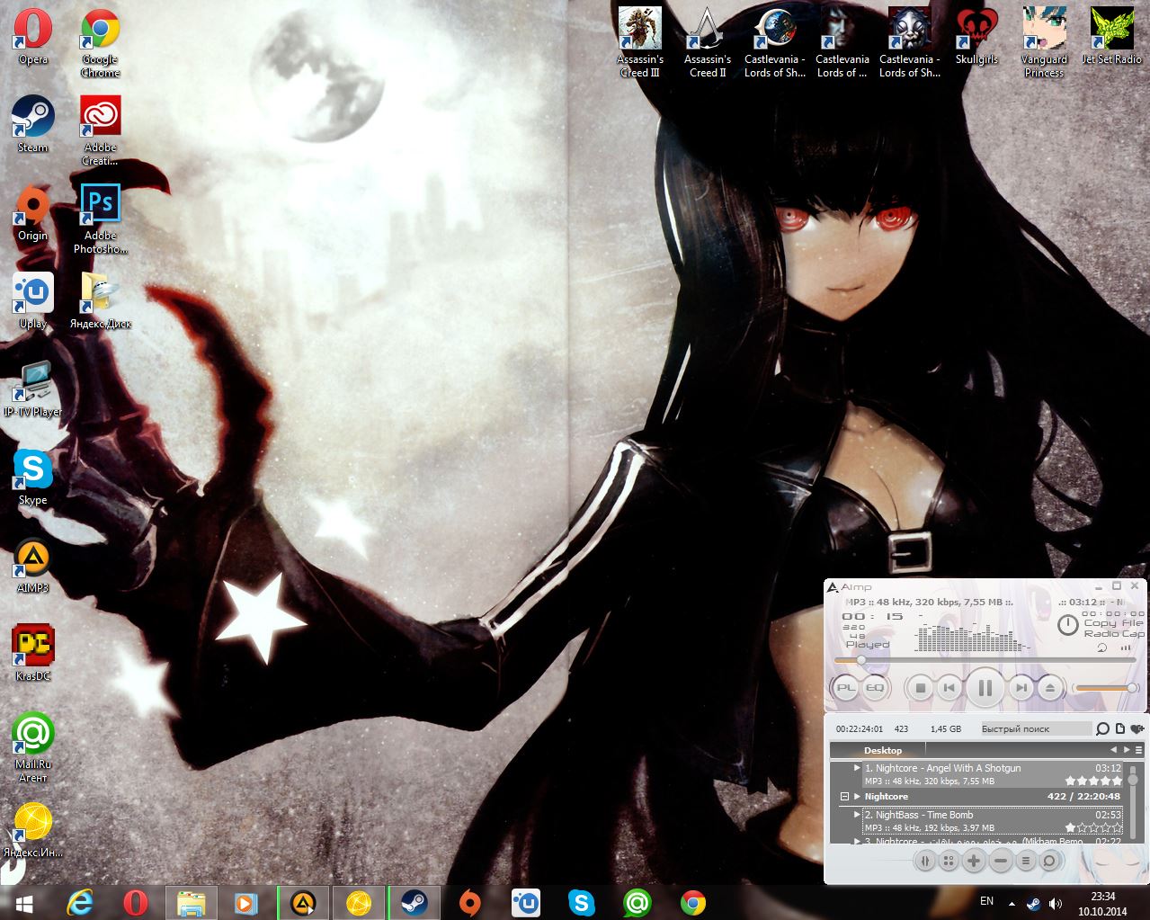This screenshot has height=920, width=1150.
Task: Open the playlist tabs menu in AIMP
Action: [x=1138, y=750]
